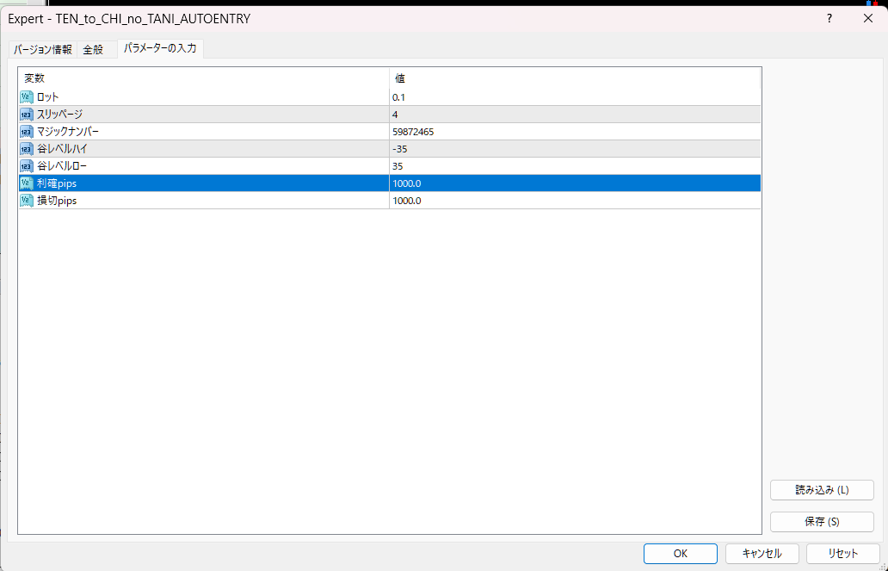
Task: Click the integer icon beside スリッページ
Action: tap(26, 115)
